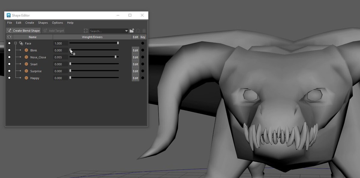Click the Happy target orange icon
Image resolution: width=360 pixels, height=178 pixels.
point(26,78)
